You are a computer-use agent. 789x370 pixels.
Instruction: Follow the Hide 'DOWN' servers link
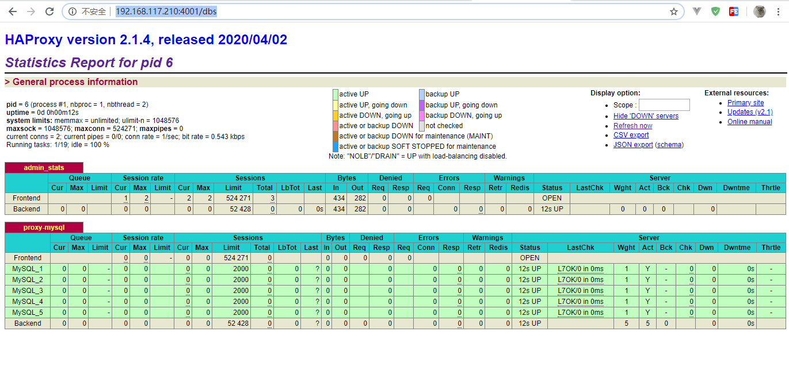click(646, 115)
